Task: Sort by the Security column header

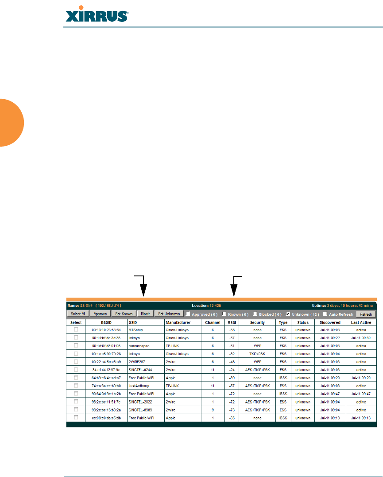Action: point(257,322)
